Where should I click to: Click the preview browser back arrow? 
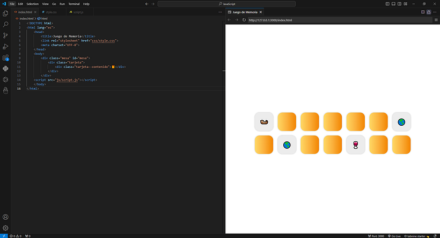(229, 20)
